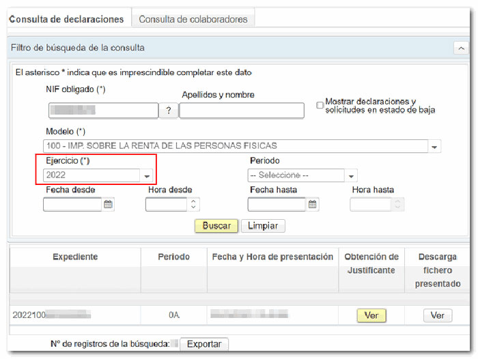This screenshot has height=359, width=478.
Task: Click the Obtención de Justificante header
Action: point(371,270)
